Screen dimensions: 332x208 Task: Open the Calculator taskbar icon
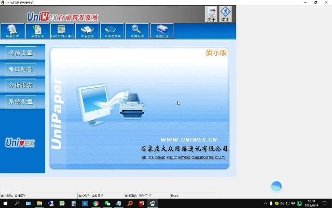74,203
